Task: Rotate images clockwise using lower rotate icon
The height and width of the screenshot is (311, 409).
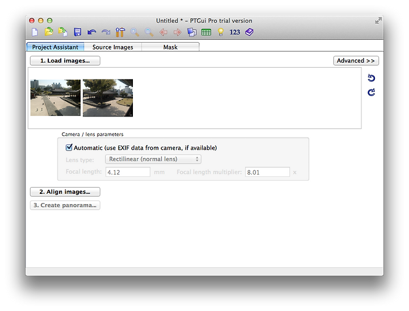Action: coord(371,92)
